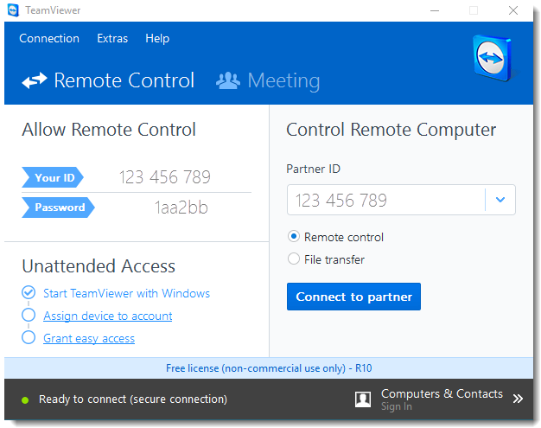This screenshot has width=541, height=428.
Task: Click the Partner ID input field
Action: click(385, 201)
